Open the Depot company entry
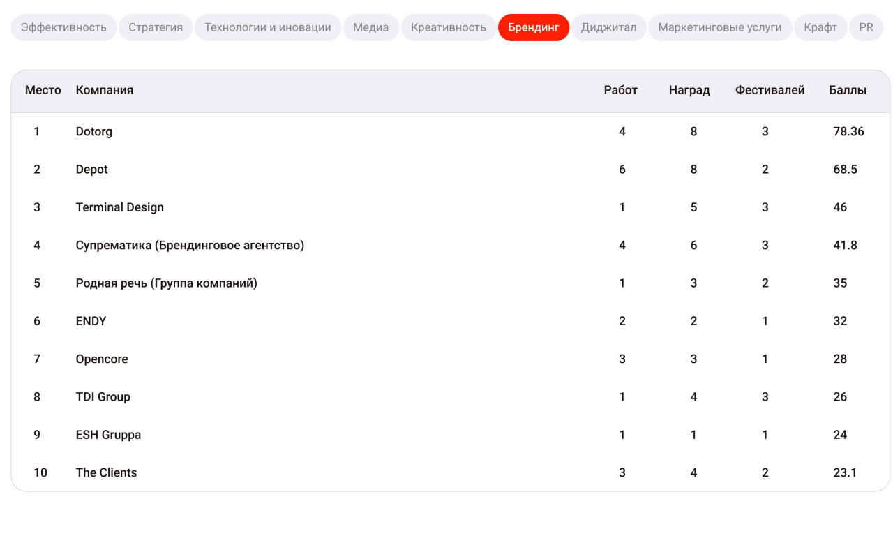This screenshot has height=559, width=893. 92,170
